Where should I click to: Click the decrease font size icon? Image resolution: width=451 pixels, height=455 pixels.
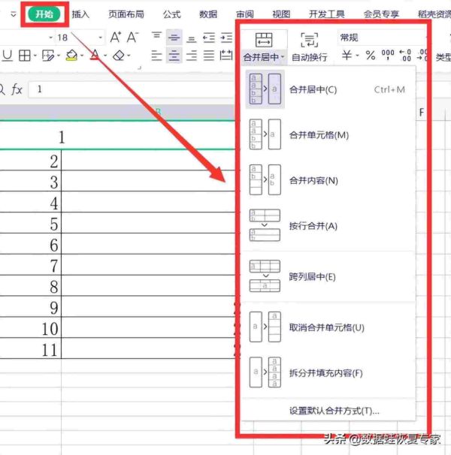[x=133, y=37]
